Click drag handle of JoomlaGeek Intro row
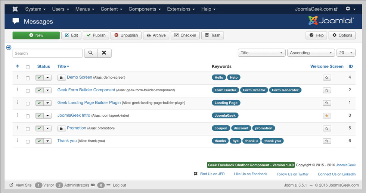Viewport: 366px width, 193px height. pyautogui.click(x=18, y=115)
